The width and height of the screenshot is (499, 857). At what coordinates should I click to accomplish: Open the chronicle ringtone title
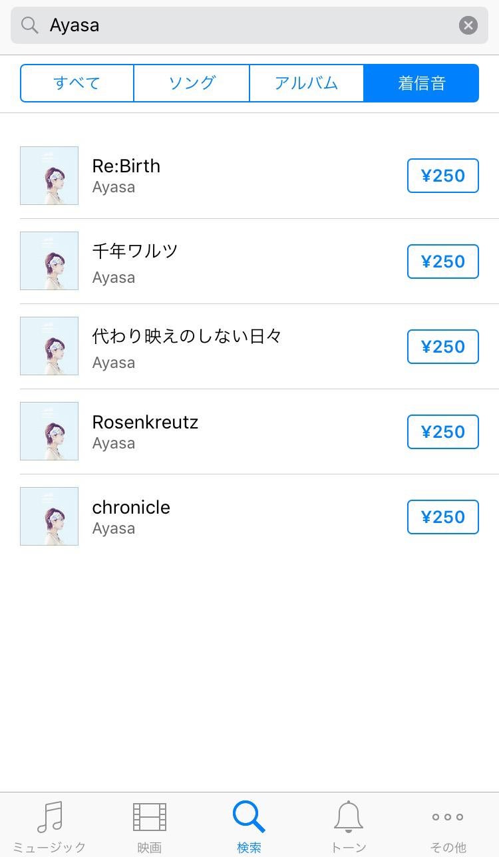tap(131, 507)
